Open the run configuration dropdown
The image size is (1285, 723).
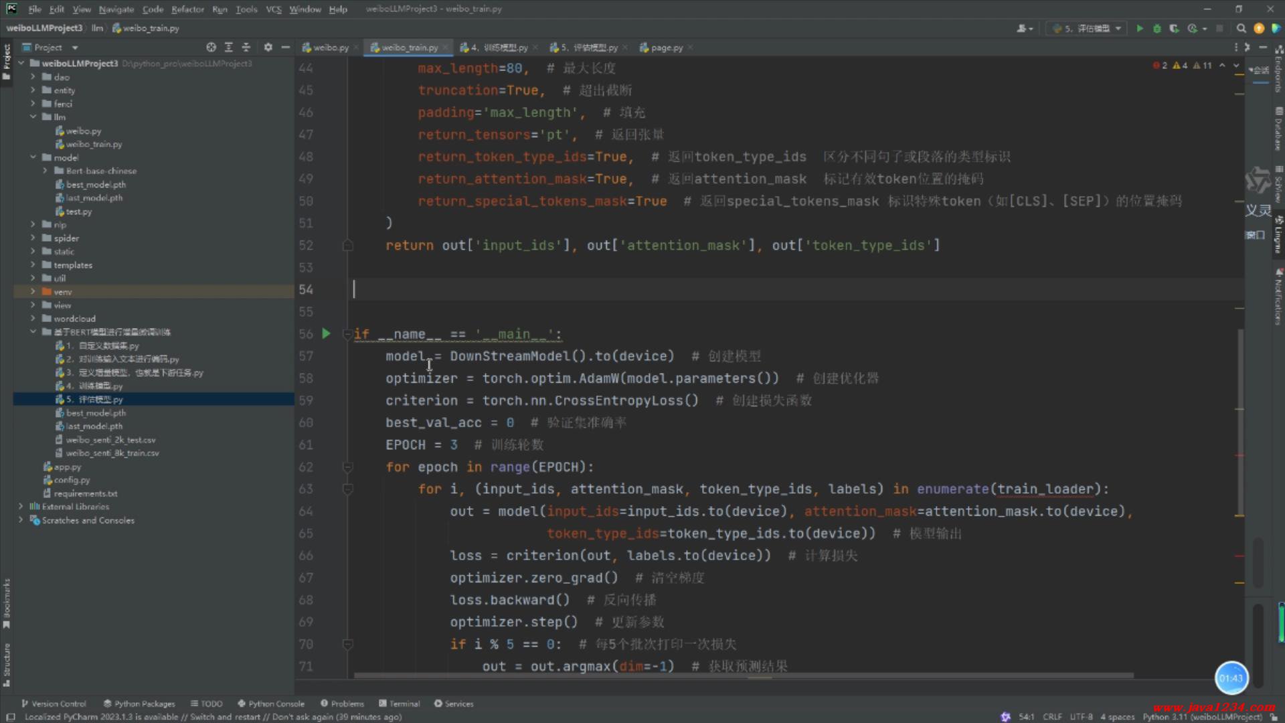pos(1087,29)
